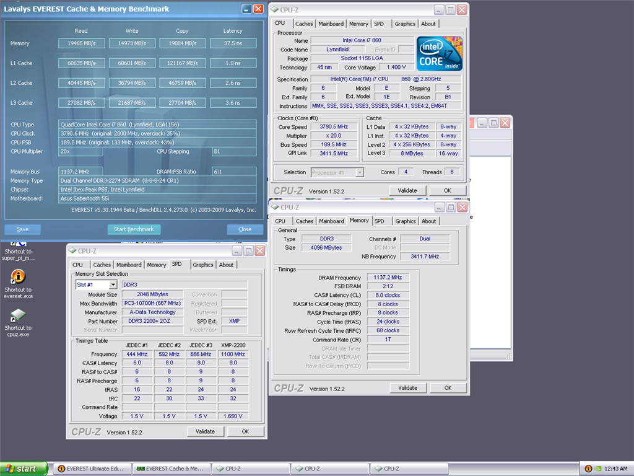
Task: Switch to EVEREST Cache & Memory taskbar button
Action: pos(170,469)
